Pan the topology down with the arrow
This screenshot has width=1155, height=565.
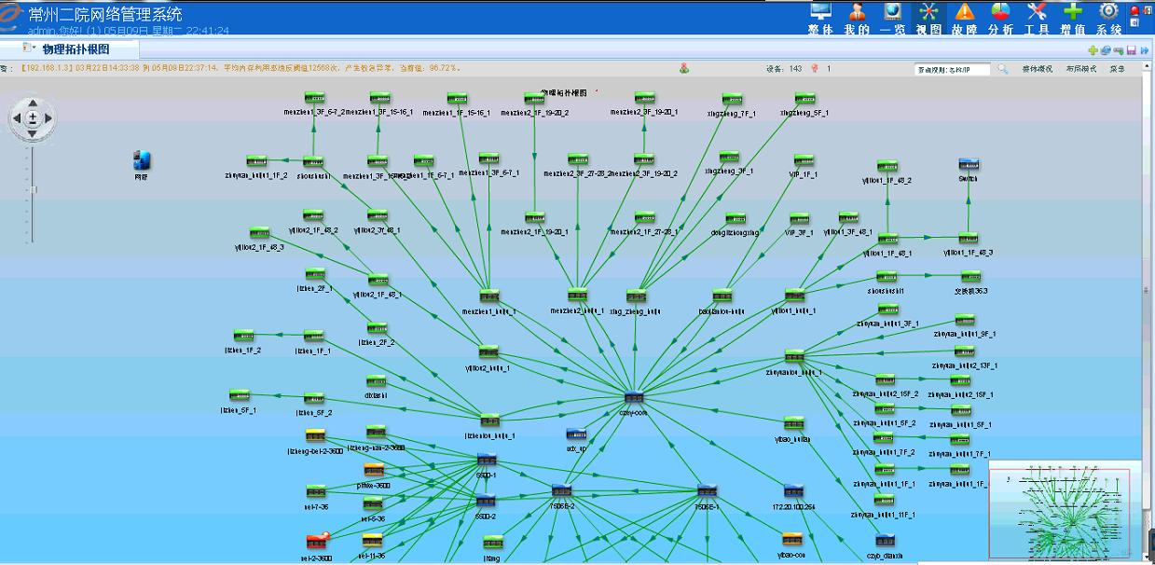pyautogui.click(x=33, y=133)
